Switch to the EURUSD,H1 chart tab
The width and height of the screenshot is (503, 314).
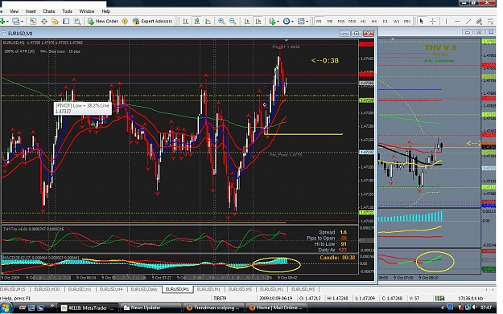click(x=80, y=289)
